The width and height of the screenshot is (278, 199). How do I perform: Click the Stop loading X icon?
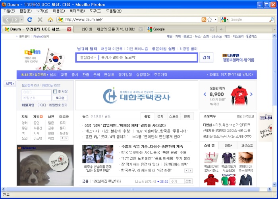40,19
